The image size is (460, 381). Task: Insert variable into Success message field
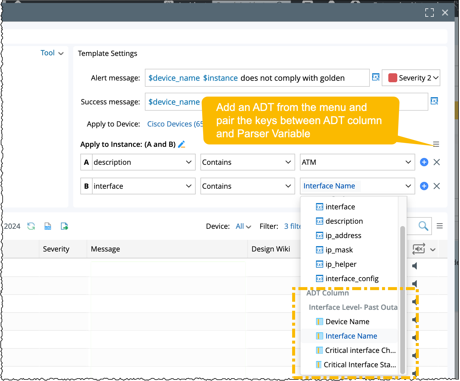coord(434,101)
